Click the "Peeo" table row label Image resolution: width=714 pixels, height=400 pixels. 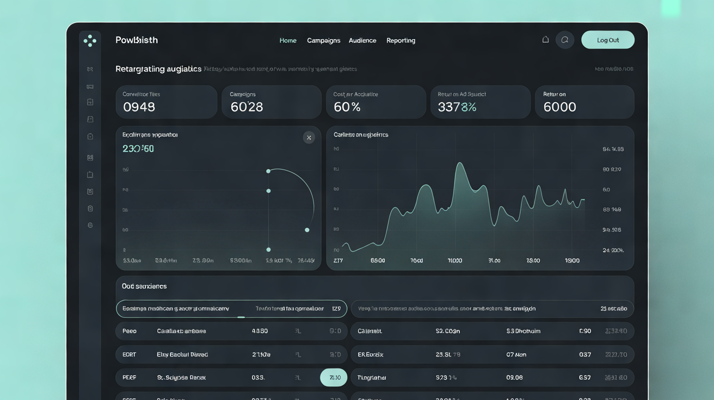pyautogui.click(x=130, y=331)
